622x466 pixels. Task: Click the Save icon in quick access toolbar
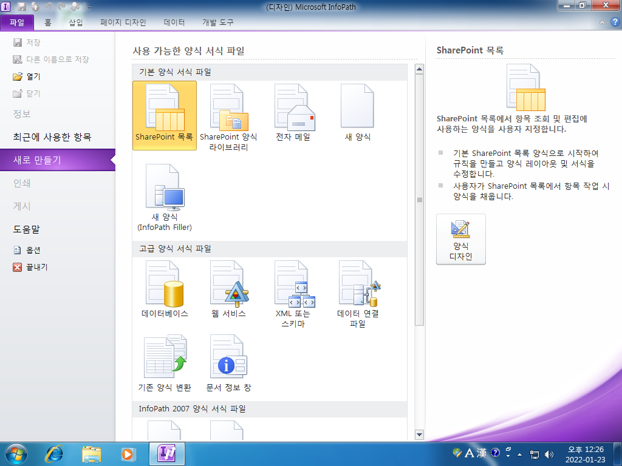point(22,7)
